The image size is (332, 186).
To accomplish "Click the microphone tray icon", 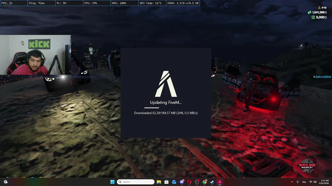I will pos(298,182).
